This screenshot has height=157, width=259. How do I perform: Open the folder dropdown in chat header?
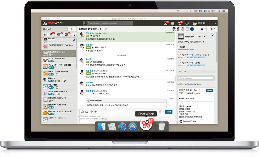point(202,29)
